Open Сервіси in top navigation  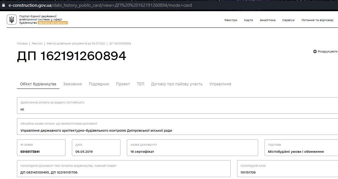[x=288, y=20]
